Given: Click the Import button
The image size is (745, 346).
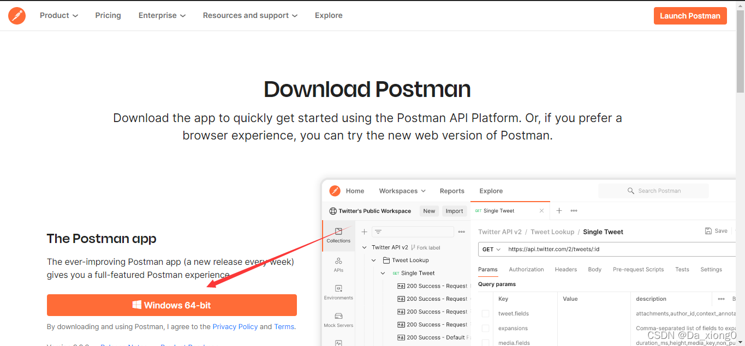Looking at the screenshot, I should [x=454, y=211].
